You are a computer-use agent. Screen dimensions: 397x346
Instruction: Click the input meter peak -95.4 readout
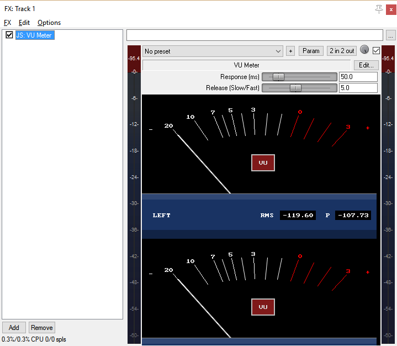(134, 59)
